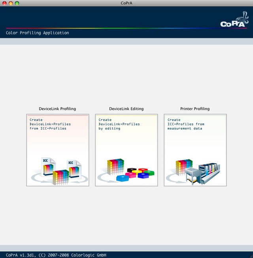Open the Printer Profiling module card
This screenshot has width=253, height=258.
pyautogui.click(x=195, y=150)
